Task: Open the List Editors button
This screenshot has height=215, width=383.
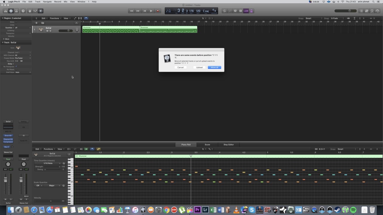Action: point(361,11)
